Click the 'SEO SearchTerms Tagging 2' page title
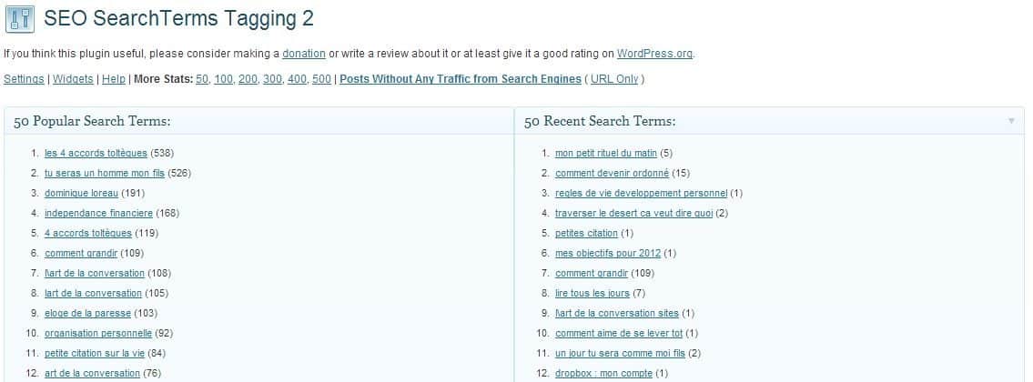Image resolution: width=1033 pixels, height=382 pixels. (x=178, y=18)
